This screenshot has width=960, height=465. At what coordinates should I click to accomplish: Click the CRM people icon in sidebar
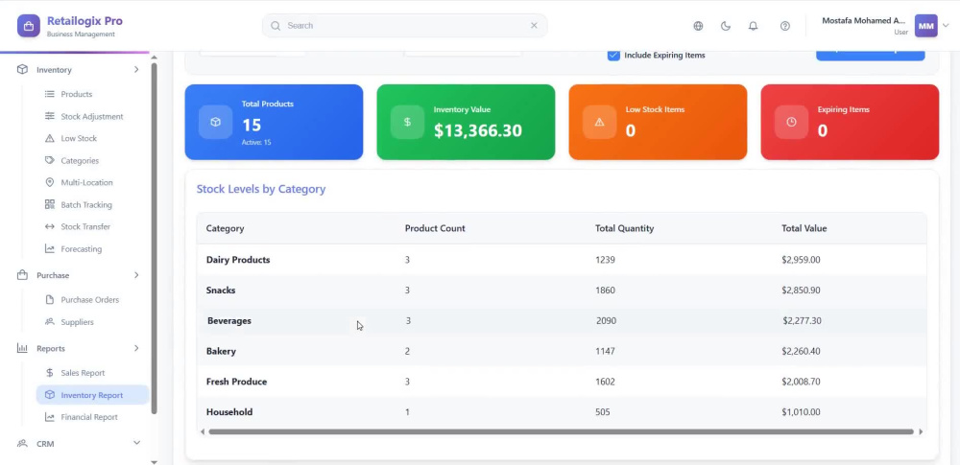click(x=23, y=444)
